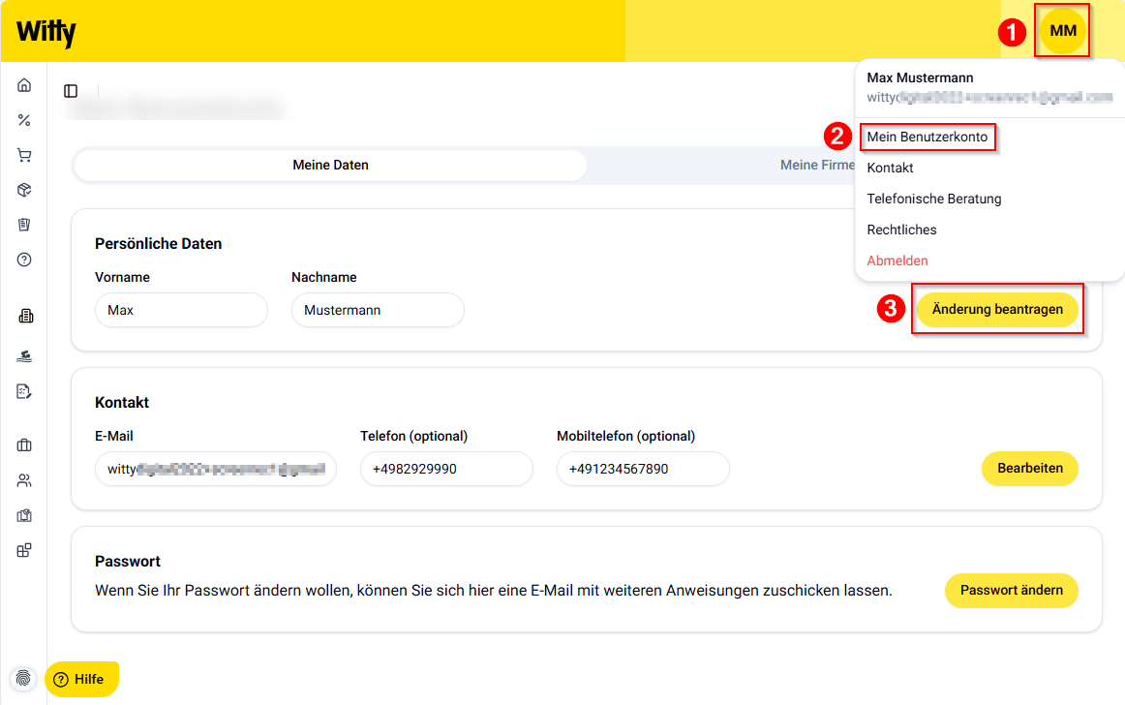Open the Hilfe help button
The width and height of the screenshot is (1125, 705).
81,679
